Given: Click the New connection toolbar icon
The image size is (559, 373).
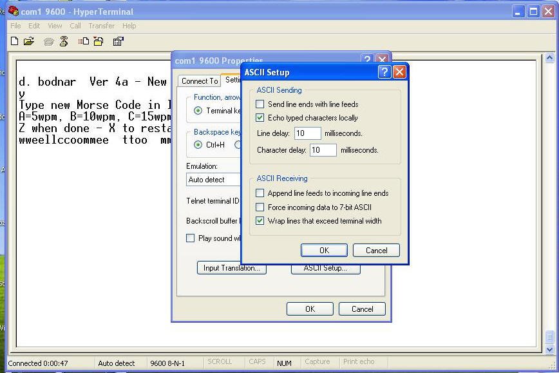Looking at the screenshot, I should coord(14,41).
